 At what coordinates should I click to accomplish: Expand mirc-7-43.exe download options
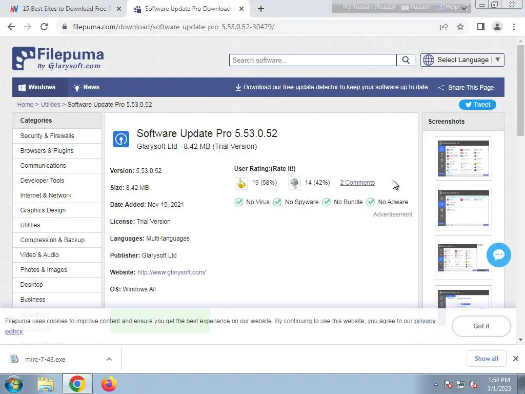coord(109,359)
